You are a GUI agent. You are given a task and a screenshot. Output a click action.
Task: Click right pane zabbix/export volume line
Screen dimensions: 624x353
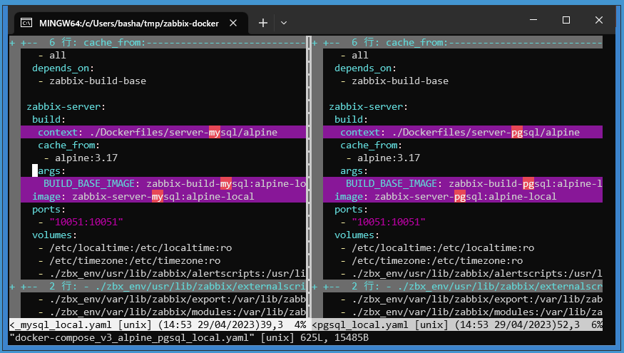(x=471, y=300)
